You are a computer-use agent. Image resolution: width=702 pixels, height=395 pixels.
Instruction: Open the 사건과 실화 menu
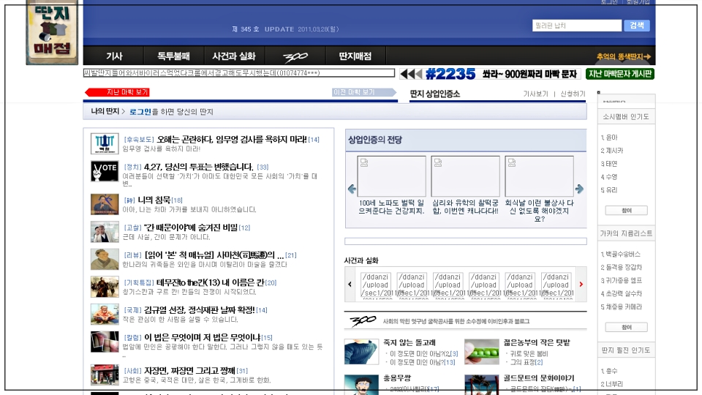point(234,56)
